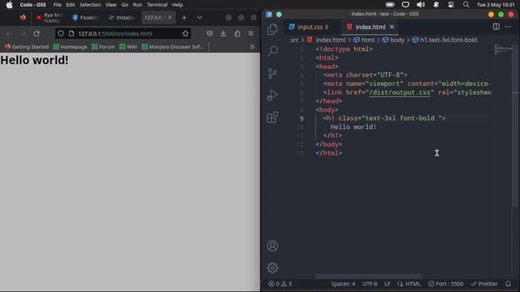Change end of line sequence LF

387,284
